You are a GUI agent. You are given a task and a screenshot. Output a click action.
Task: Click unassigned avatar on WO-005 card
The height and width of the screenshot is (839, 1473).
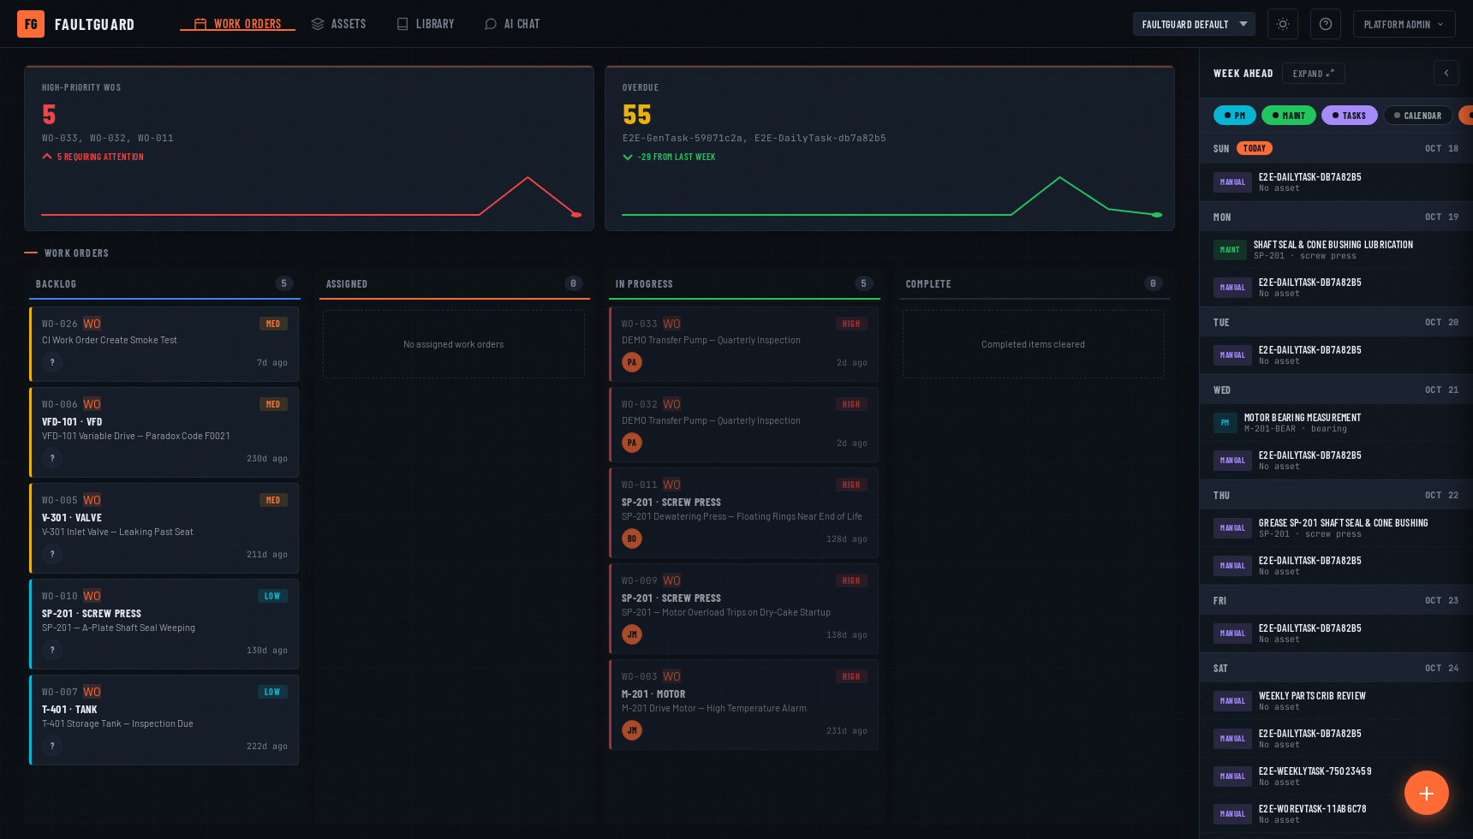52,554
